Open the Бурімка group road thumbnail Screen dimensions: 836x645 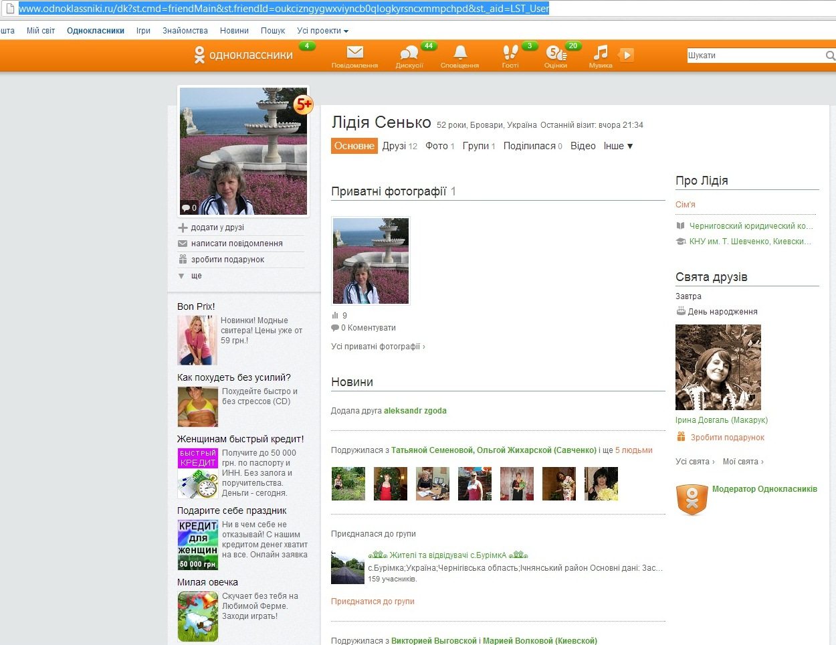(x=348, y=567)
